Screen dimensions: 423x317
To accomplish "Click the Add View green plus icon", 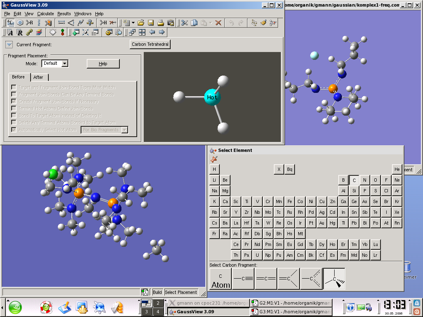I will tap(76, 32).
